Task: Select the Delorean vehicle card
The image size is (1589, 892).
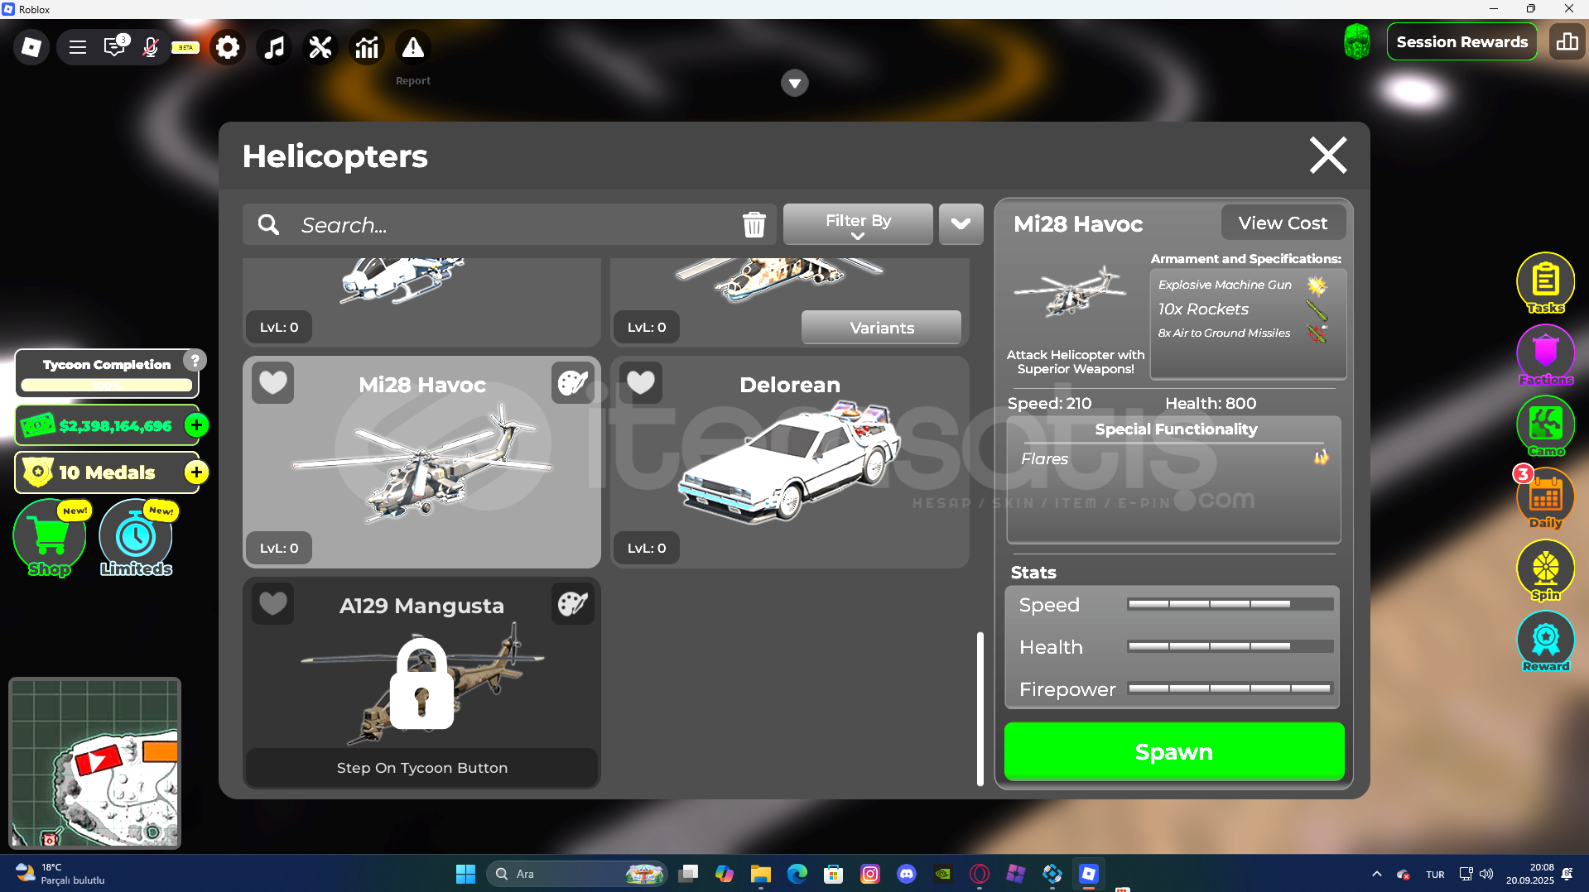Action: (x=790, y=462)
